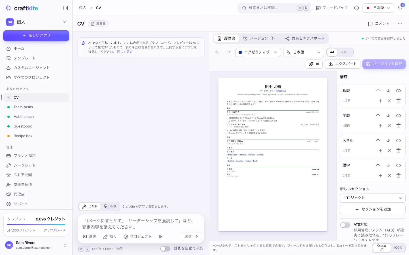This screenshot has width=409, height=255.
Task: Open 詳しく見る link
Action: pyautogui.click(x=125, y=52)
